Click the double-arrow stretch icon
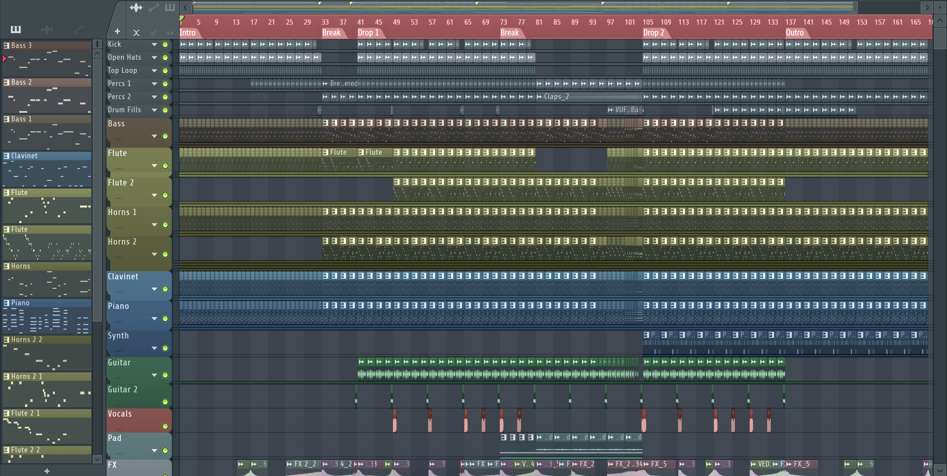 (x=170, y=32)
